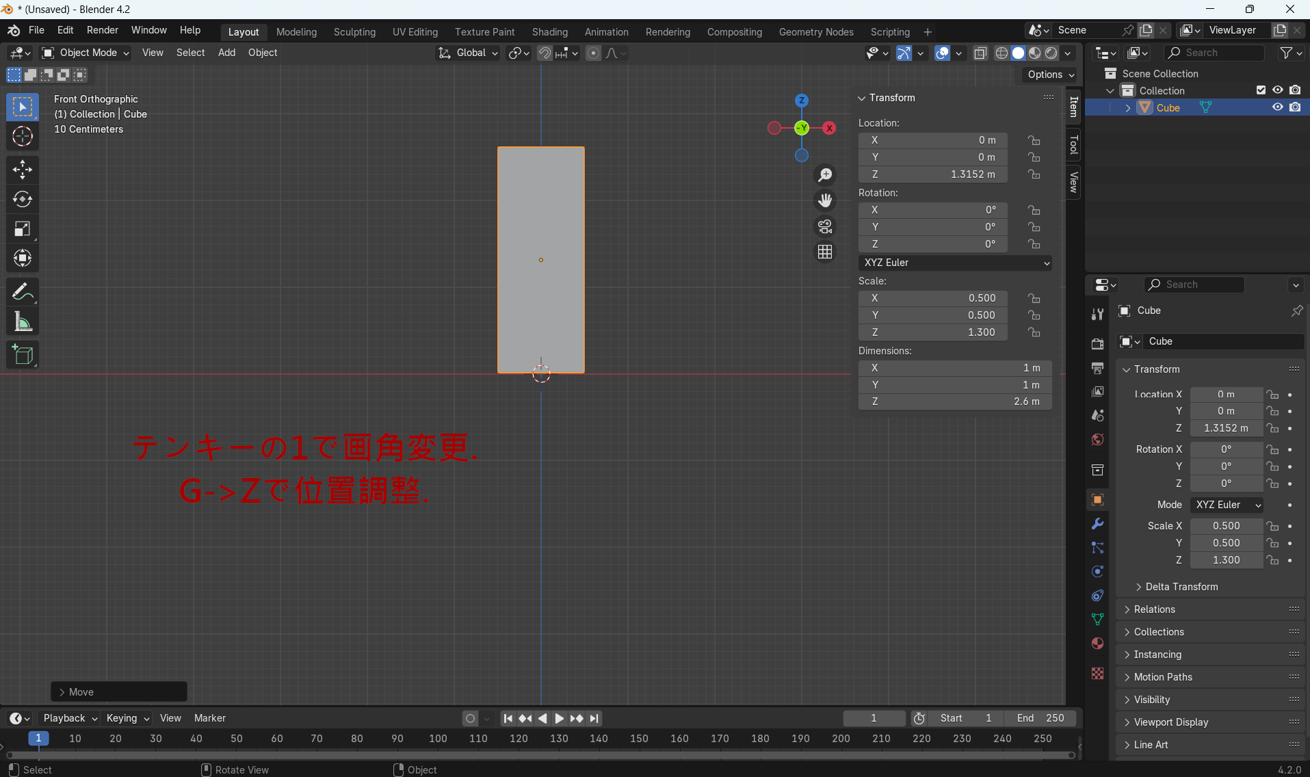Switch to the Shading workspace tab
This screenshot has height=777, width=1310.
tap(550, 32)
